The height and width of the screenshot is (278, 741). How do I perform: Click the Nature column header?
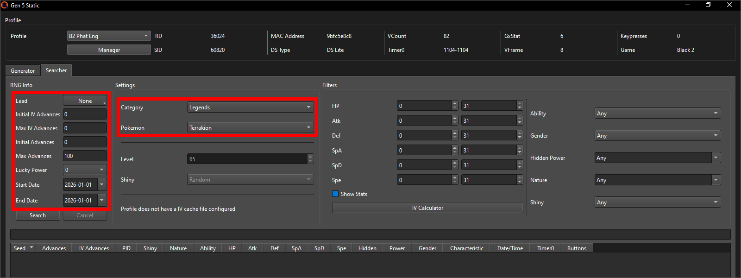tap(178, 248)
